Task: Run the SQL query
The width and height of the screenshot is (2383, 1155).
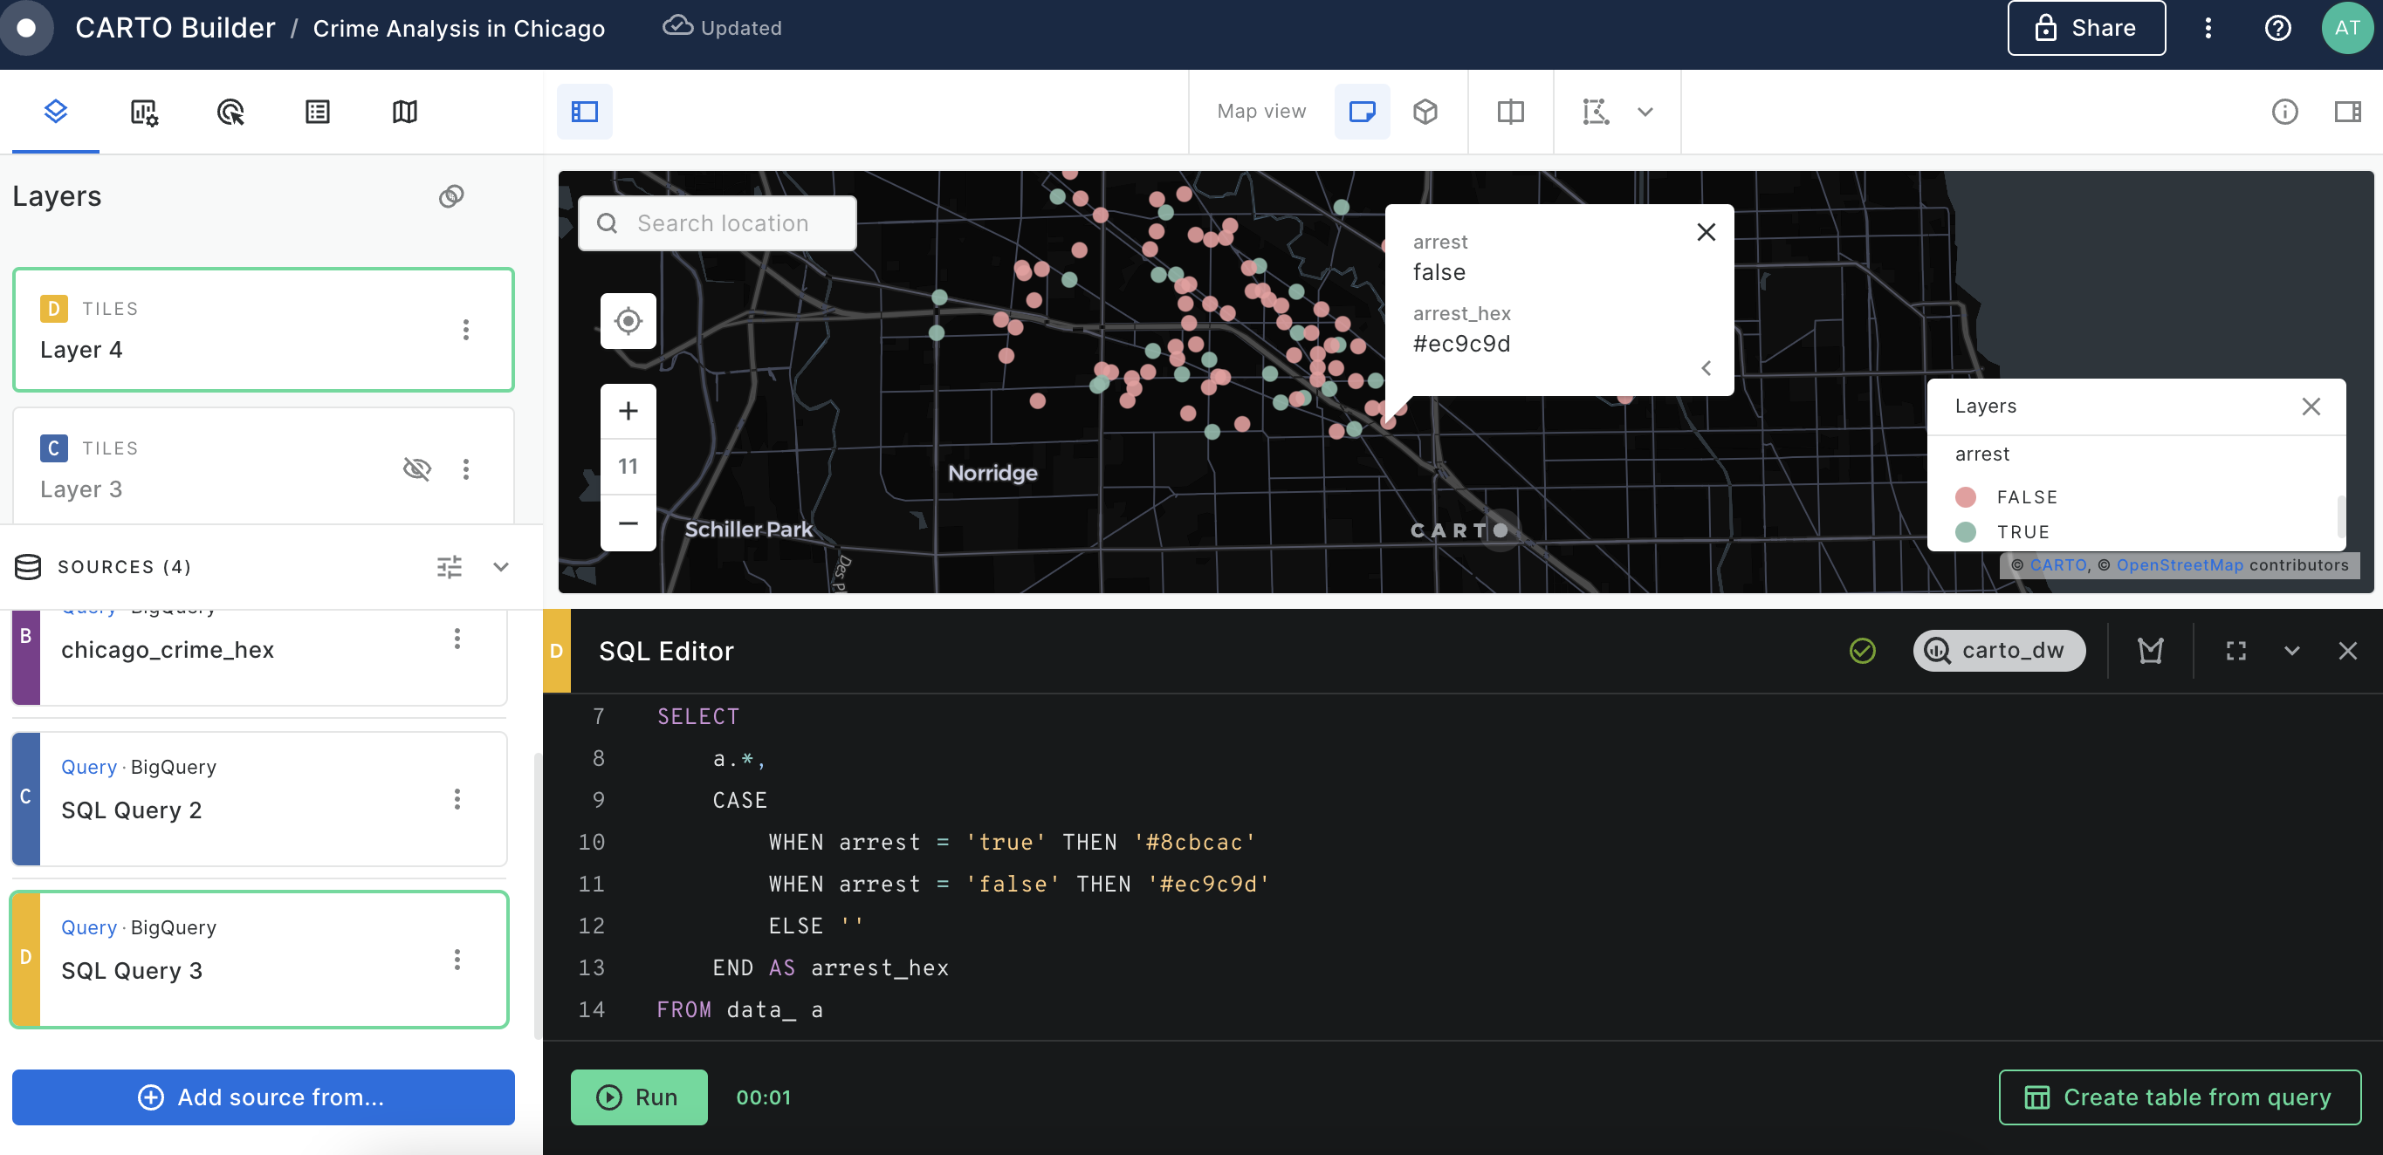Action: point(638,1097)
